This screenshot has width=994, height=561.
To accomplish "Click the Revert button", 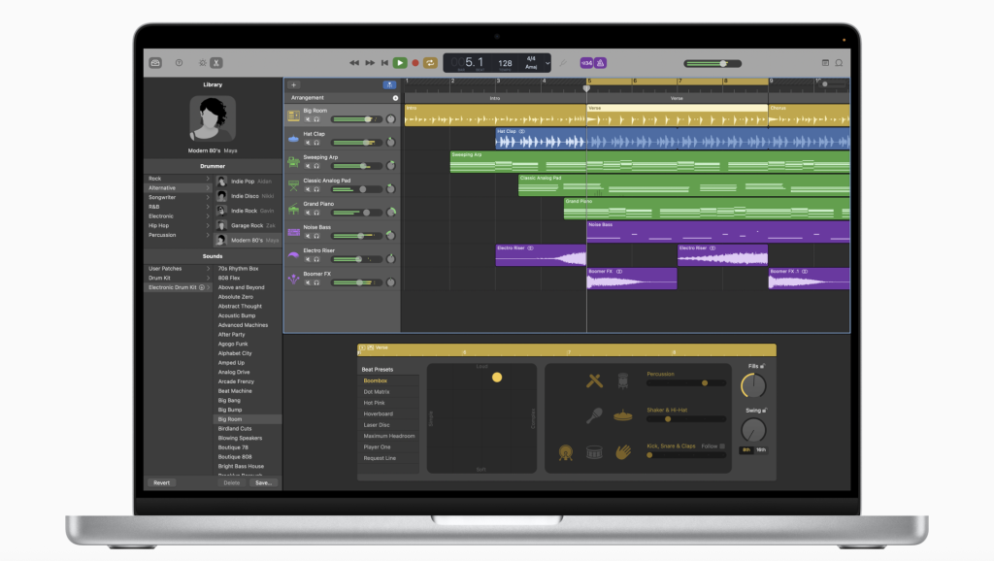I will [x=161, y=482].
